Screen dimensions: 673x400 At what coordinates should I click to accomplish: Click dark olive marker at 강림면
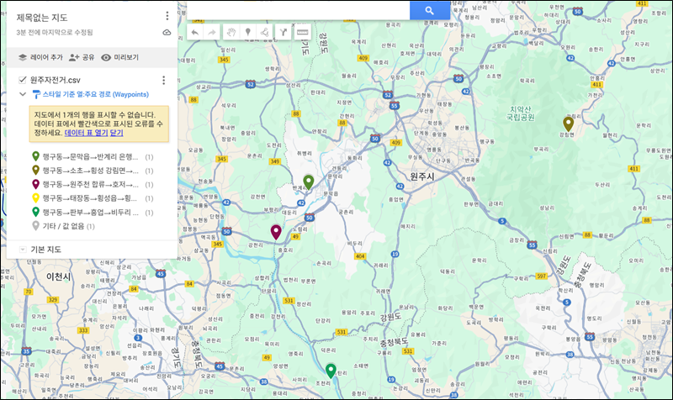(x=569, y=124)
